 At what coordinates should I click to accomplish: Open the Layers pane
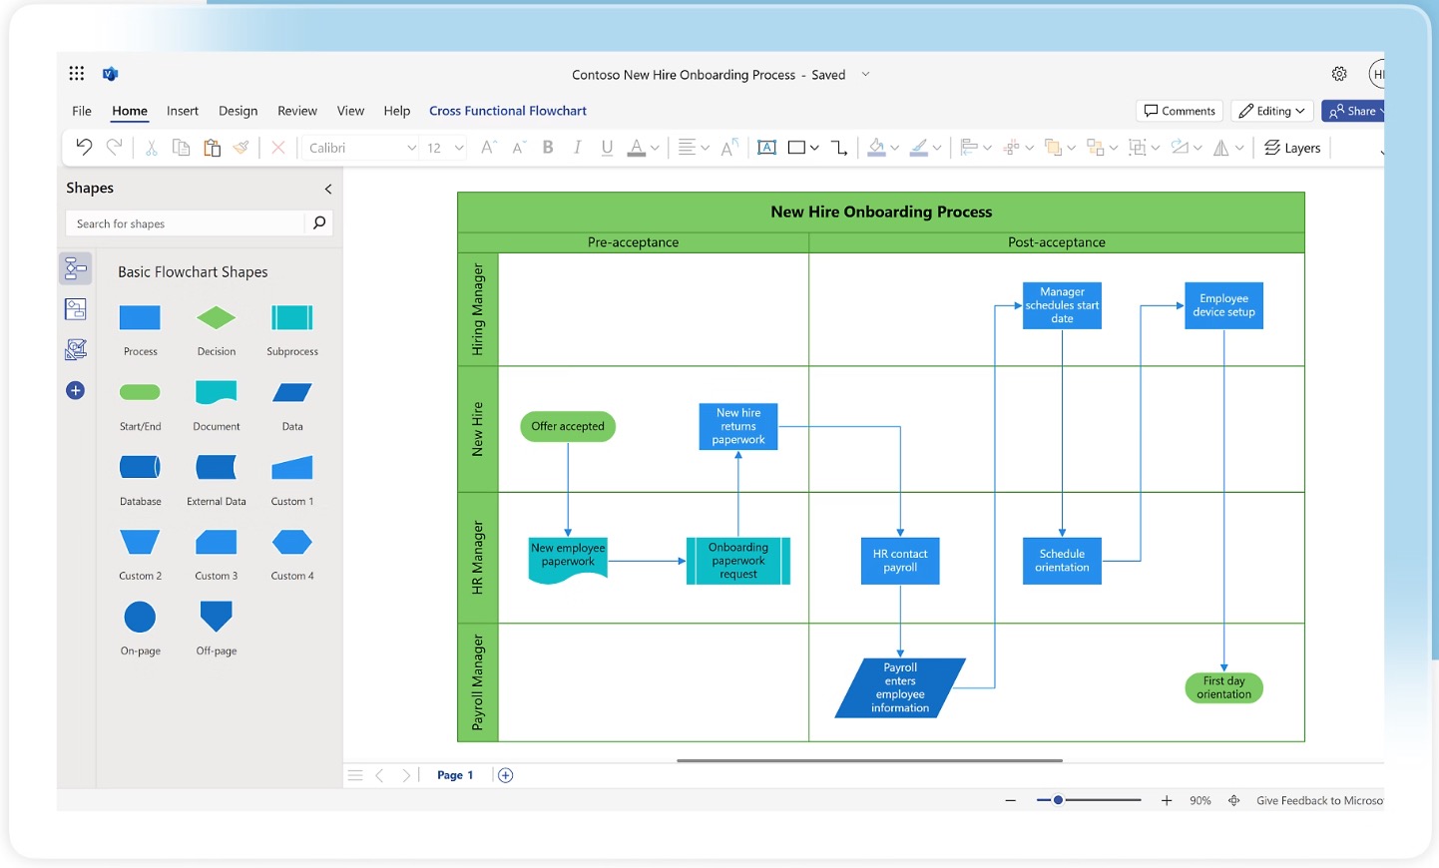(1292, 148)
